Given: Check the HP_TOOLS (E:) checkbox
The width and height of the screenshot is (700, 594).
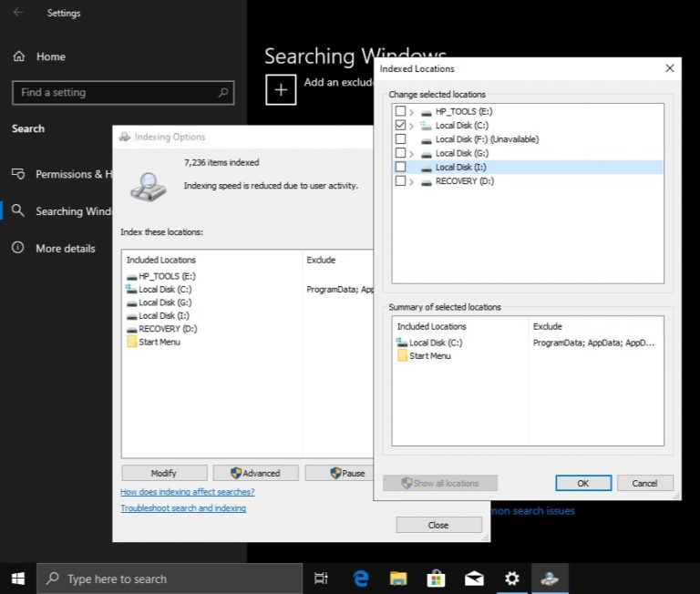Looking at the screenshot, I should click(x=400, y=111).
